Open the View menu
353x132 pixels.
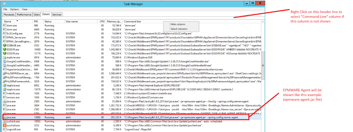[x=25, y=9]
